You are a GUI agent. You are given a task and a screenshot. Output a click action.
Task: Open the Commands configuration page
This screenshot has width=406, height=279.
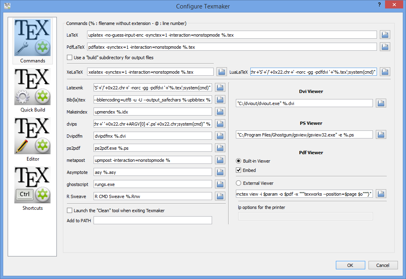coord(33,41)
